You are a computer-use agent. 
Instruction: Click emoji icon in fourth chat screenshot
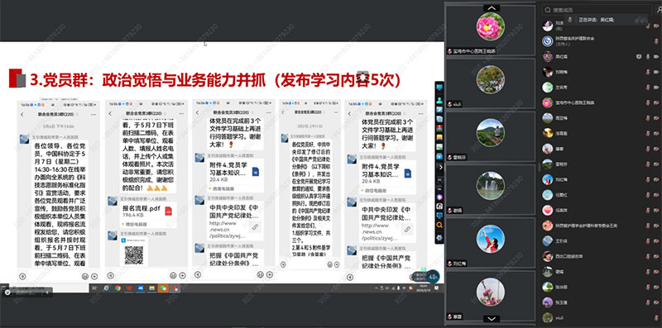[329, 264]
